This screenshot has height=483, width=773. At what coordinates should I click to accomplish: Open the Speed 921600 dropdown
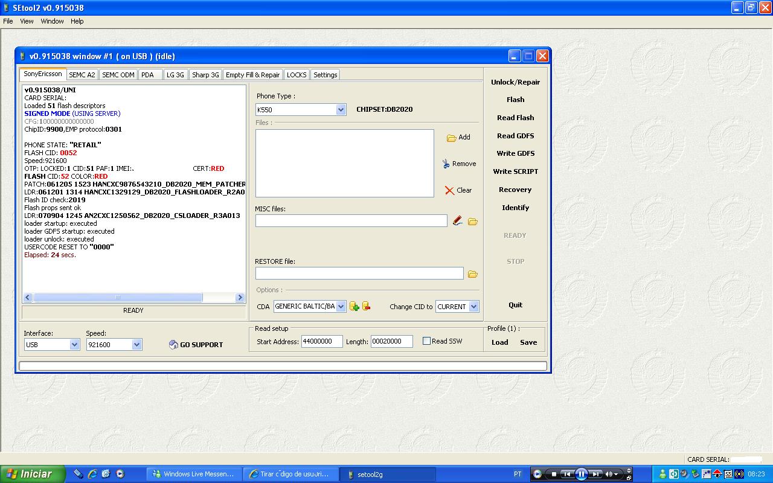(x=136, y=344)
